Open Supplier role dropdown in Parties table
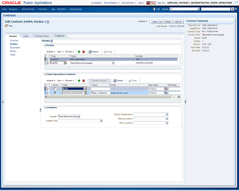This screenshot has width=239, height=191. click(x=65, y=63)
